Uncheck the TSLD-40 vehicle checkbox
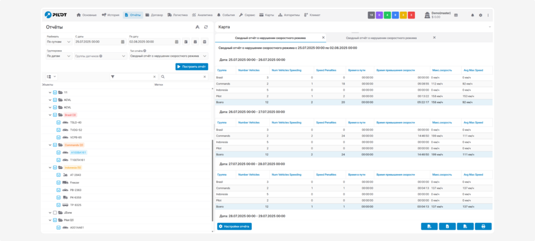 pos(58,122)
